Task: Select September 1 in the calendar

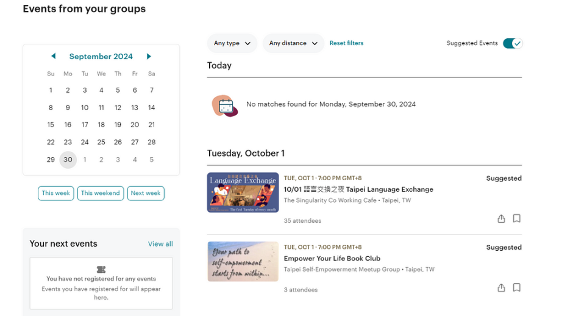Action: (51, 90)
